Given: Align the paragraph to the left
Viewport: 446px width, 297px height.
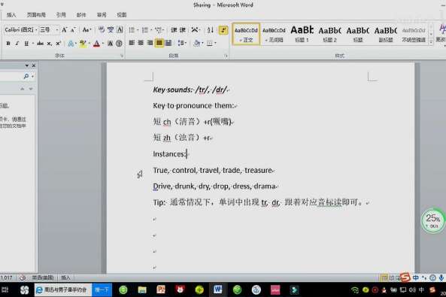Looking at the screenshot, I should (x=132, y=43).
